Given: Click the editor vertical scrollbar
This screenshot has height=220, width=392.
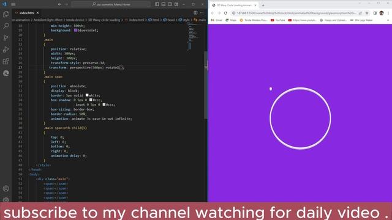Looking at the screenshot, I should (206, 85).
